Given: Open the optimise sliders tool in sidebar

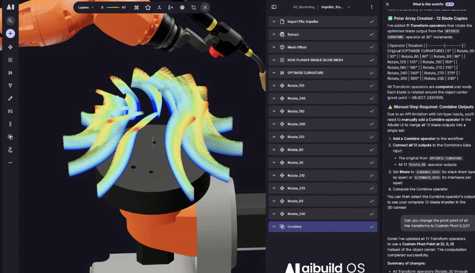Looking at the screenshot, I should [x=10, y=73].
